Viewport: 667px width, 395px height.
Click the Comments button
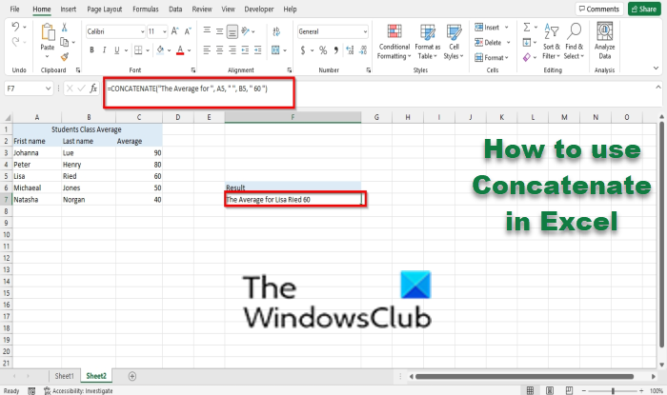(x=599, y=9)
